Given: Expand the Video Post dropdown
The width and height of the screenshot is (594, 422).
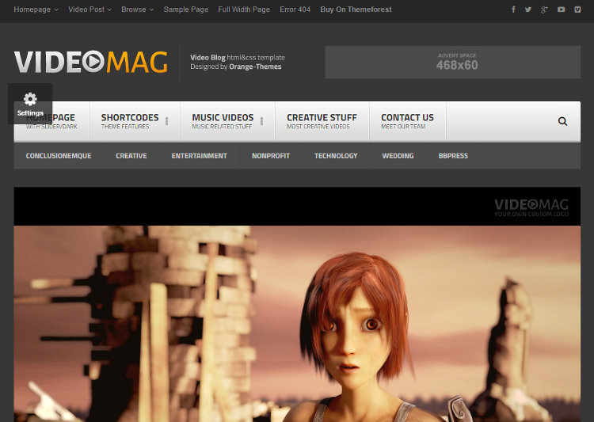Looking at the screenshot, I should 89,10.
